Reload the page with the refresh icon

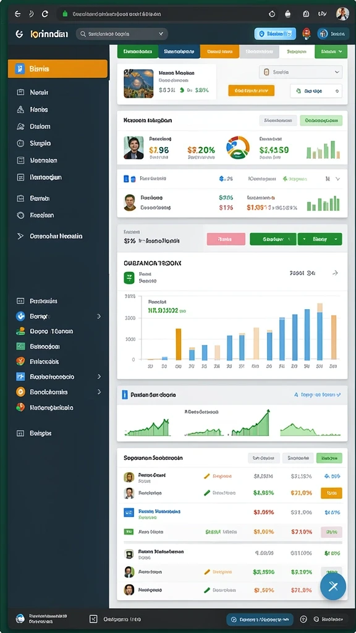pos(44,14)
